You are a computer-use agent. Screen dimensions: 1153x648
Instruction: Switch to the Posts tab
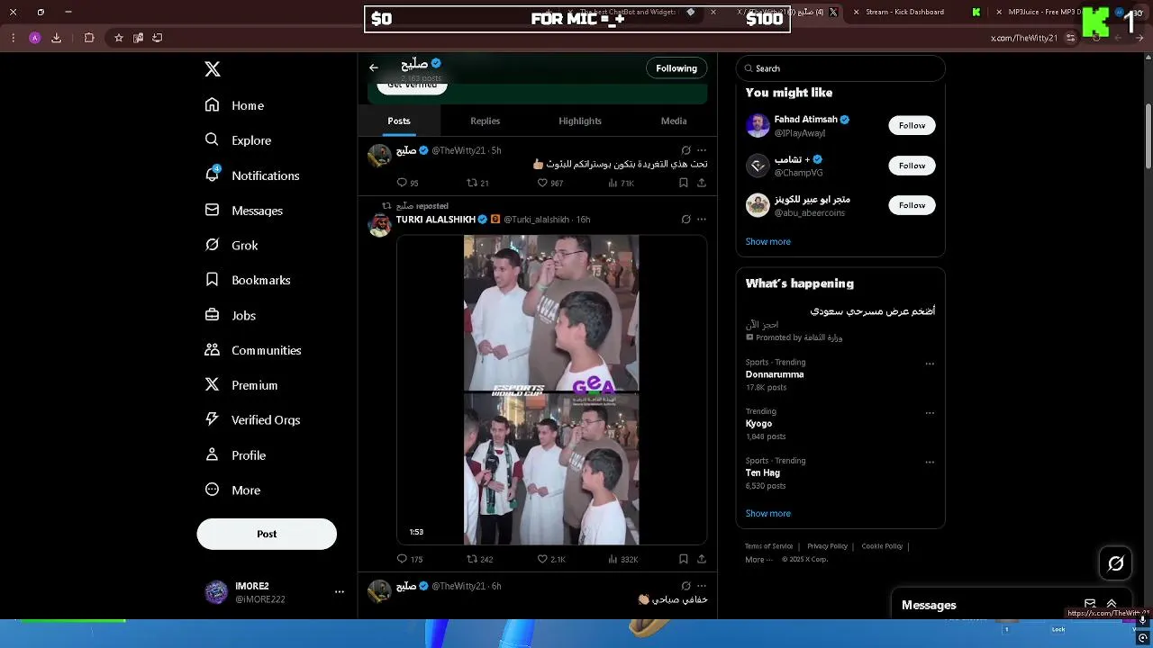(x=399, y=121)
